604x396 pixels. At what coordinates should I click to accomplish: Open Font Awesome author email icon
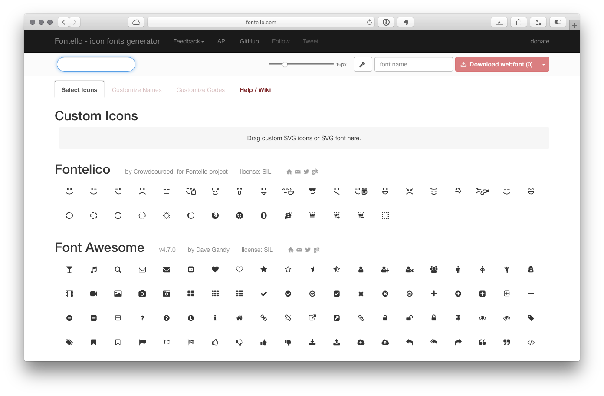click(299, 250)
